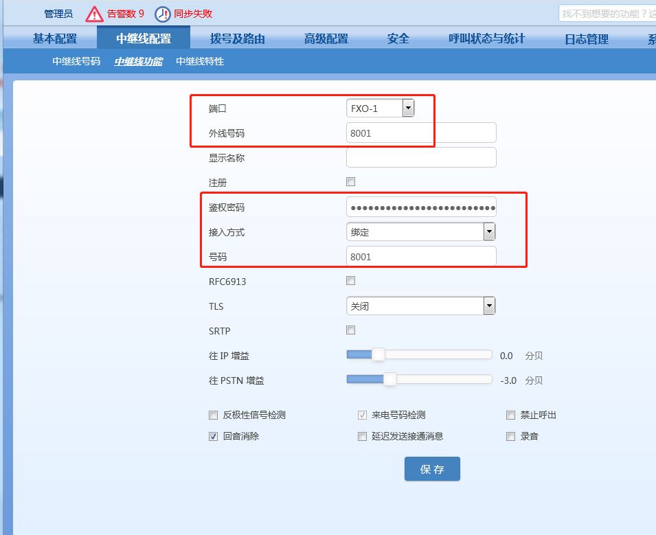Click the 保存 button
Viewport: 656px width, 535px height.
(x=432, y=469)
